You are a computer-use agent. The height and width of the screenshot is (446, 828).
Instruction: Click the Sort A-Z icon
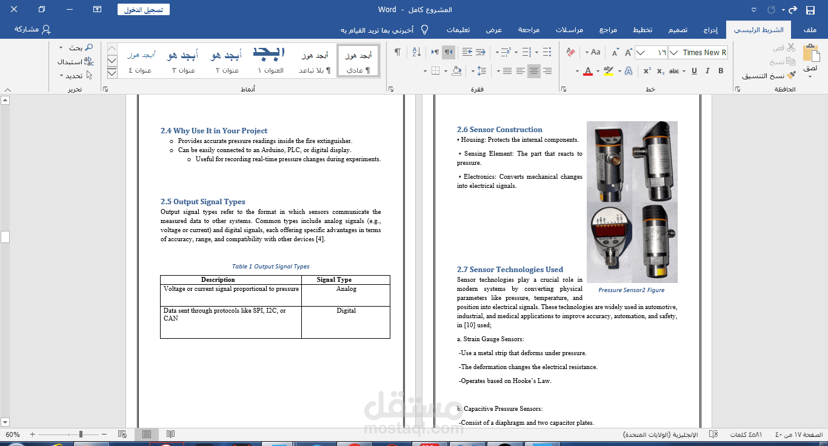pyautogui.click(x=416, y=52)
